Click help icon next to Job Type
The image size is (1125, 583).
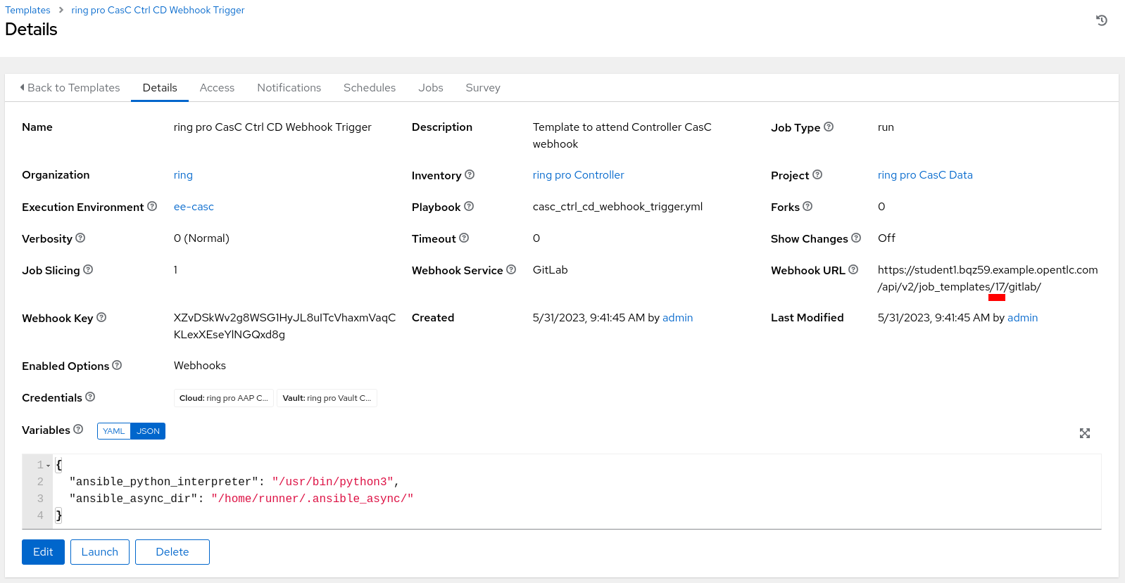point(829,127)
